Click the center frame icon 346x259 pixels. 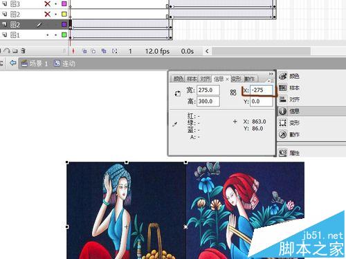(73, 51)
